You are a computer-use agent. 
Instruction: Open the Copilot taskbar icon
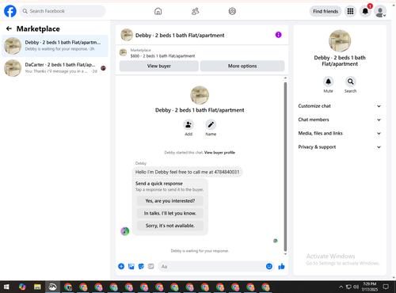pyautogui.click(x=22, y=287)
